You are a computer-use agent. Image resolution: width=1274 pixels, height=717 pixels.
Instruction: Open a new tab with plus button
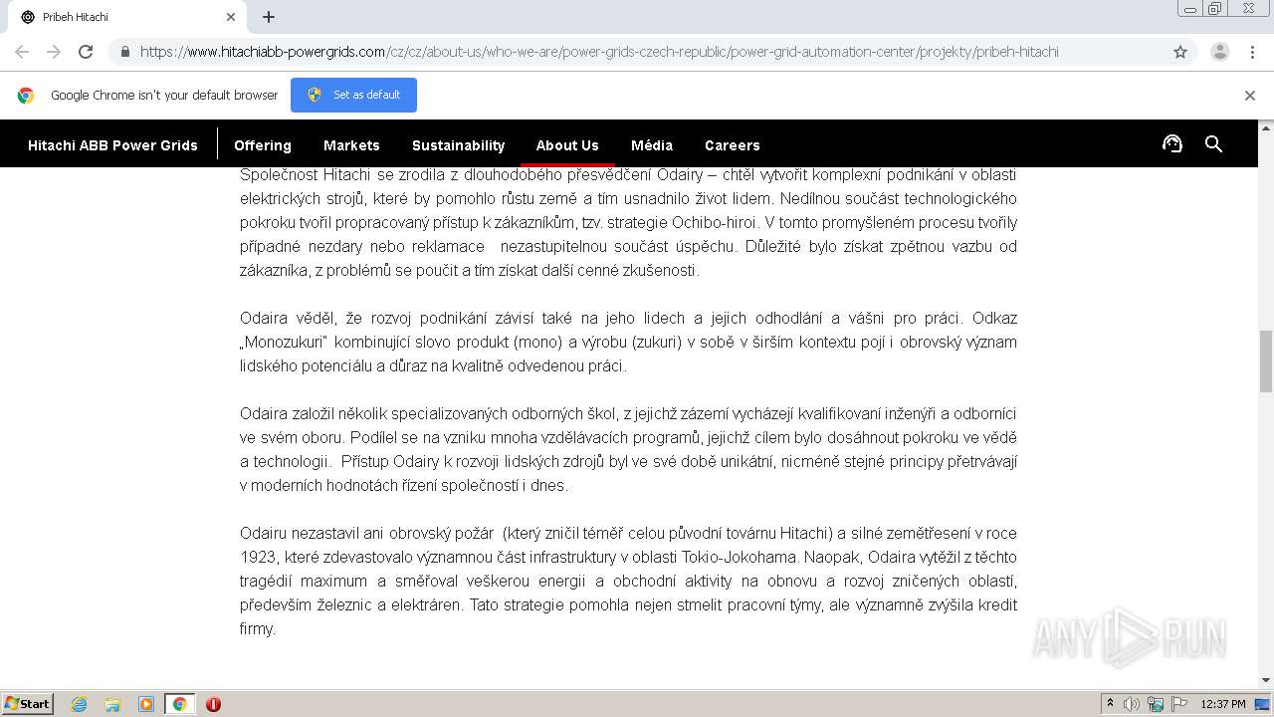pos(269,17)
